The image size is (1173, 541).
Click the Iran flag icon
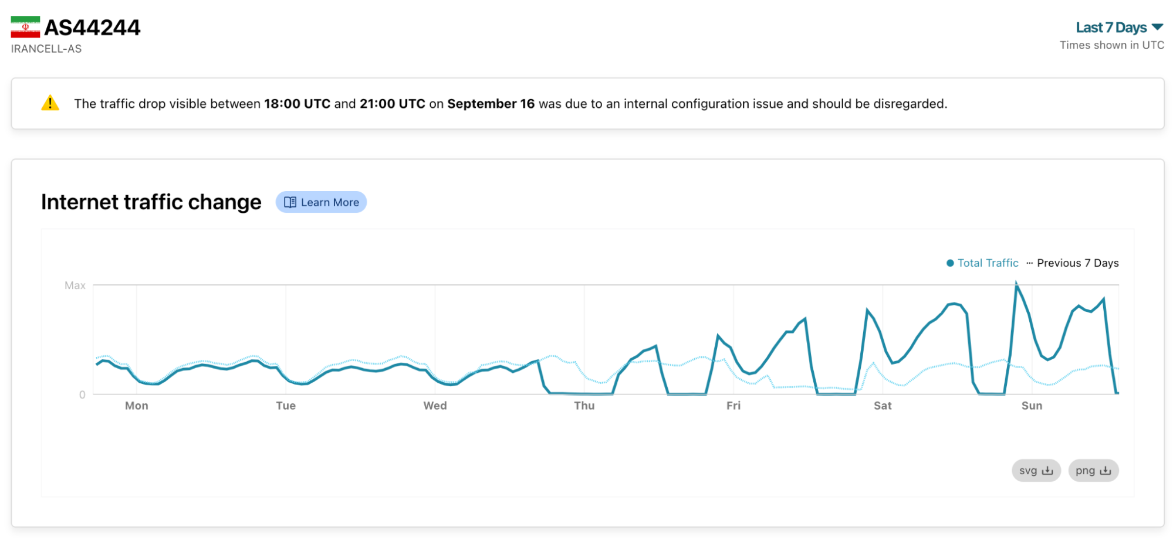point(25,27)
